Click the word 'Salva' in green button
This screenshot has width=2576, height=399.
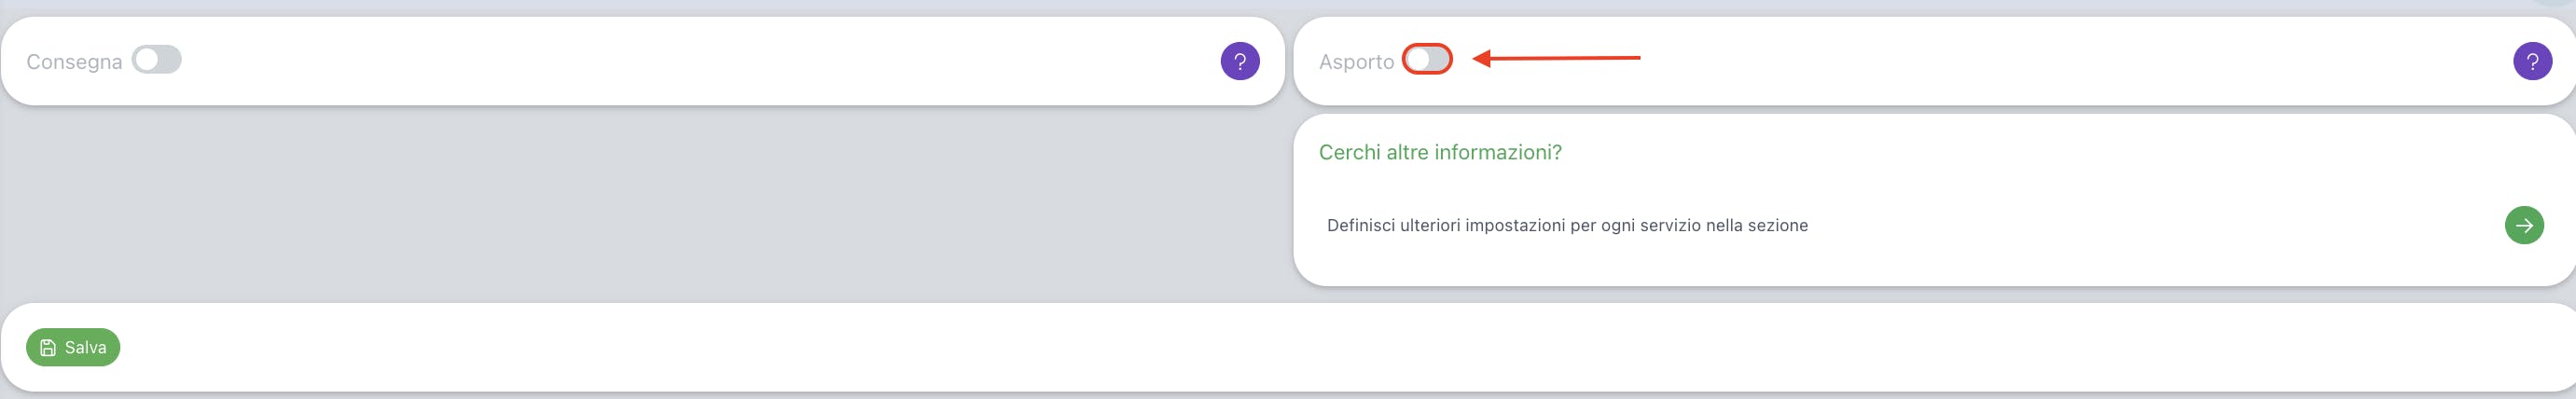[x=85, y=348]
